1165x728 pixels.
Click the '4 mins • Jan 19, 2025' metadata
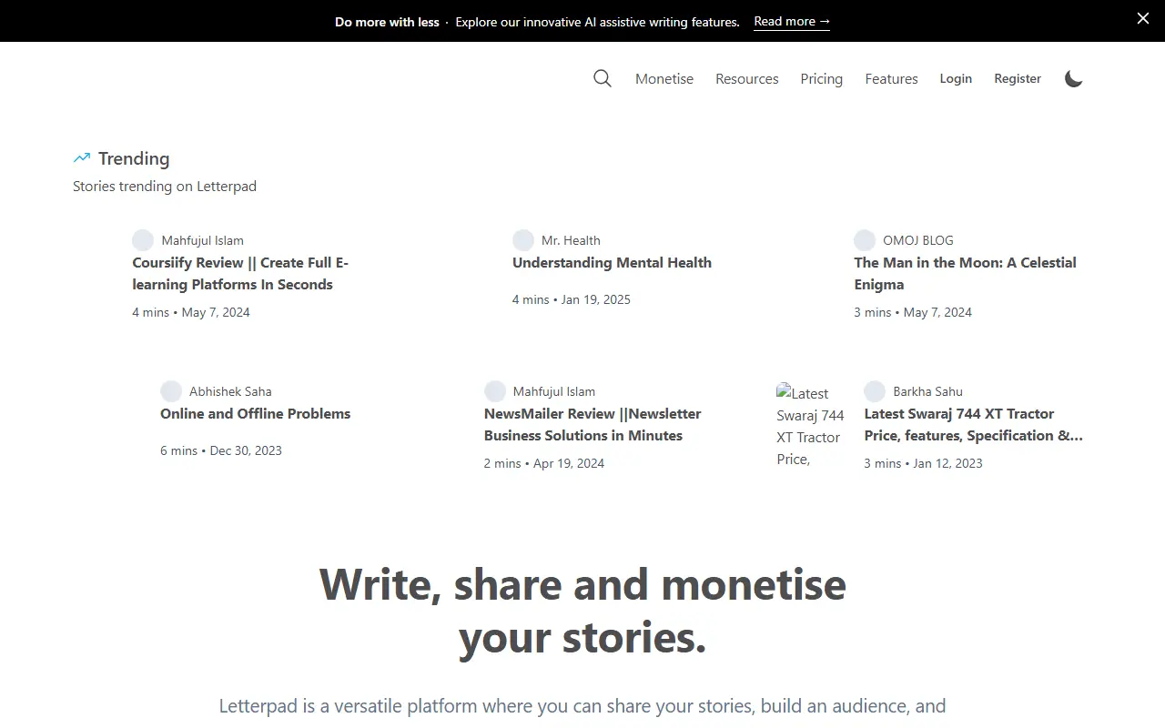[572, 299]
